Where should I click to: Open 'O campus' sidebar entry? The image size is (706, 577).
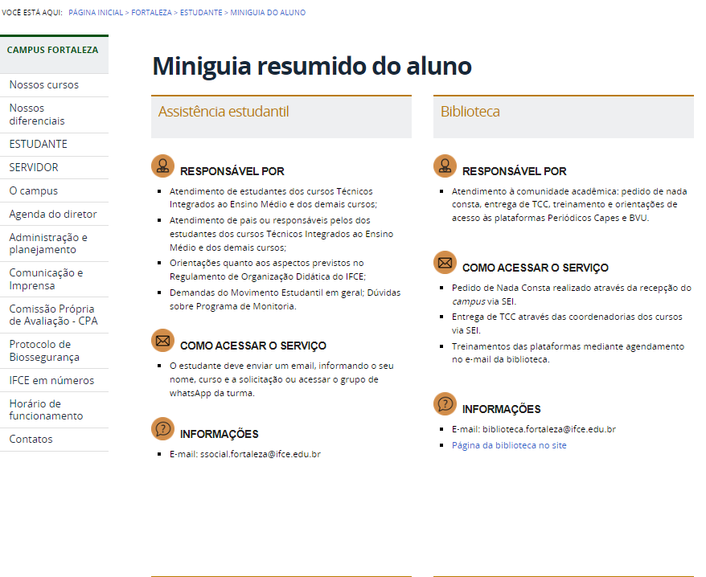click(x=34, y=191)
